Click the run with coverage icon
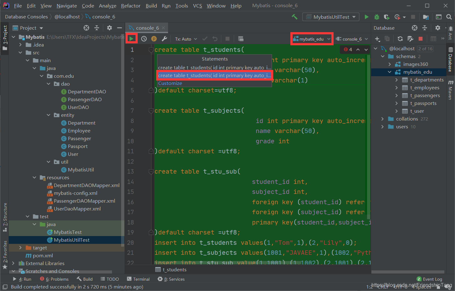The image size is (455, 291). pyautogui.click(x=387, y=17)
